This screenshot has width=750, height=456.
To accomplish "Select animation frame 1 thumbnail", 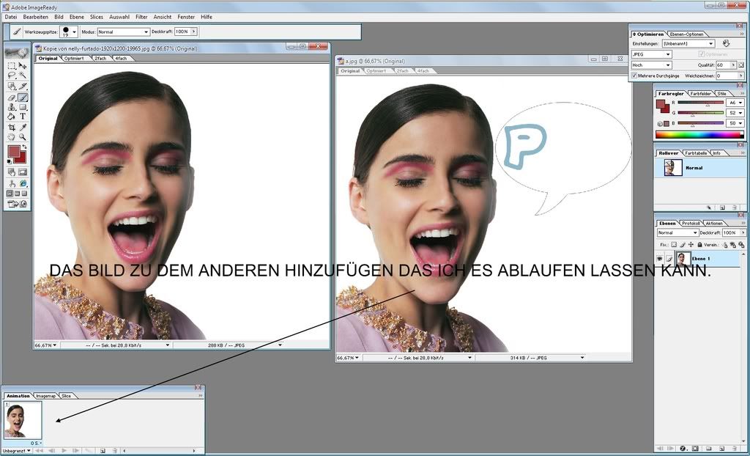I will coord(23,421).
